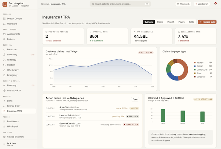Viewport: 221px width, 149px height.
Task: Switch to the Claims tab
Action: coord(160,22)
